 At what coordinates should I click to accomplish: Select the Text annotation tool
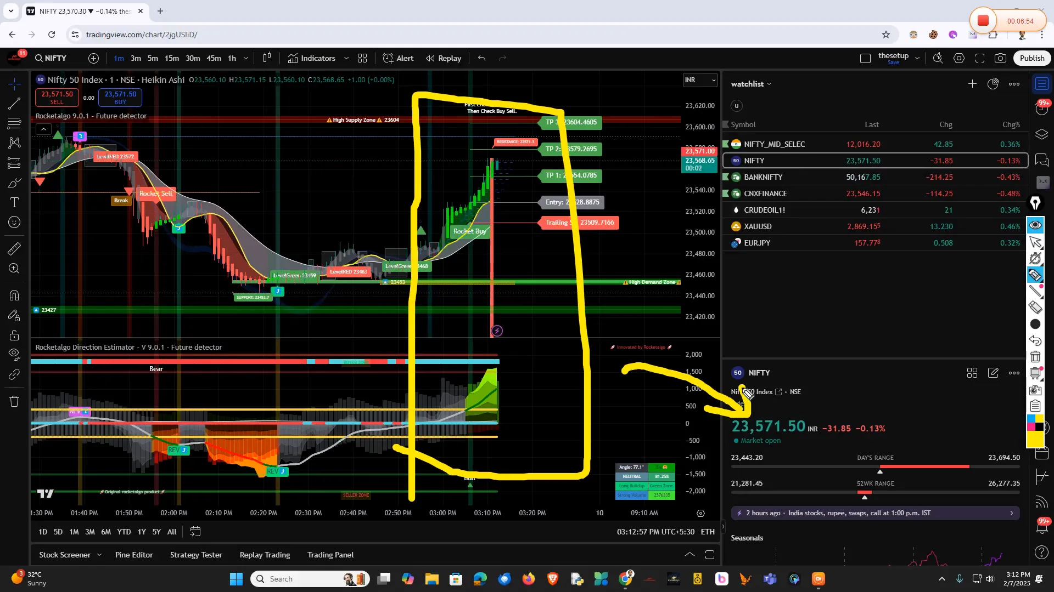click(x=14, y=202)
